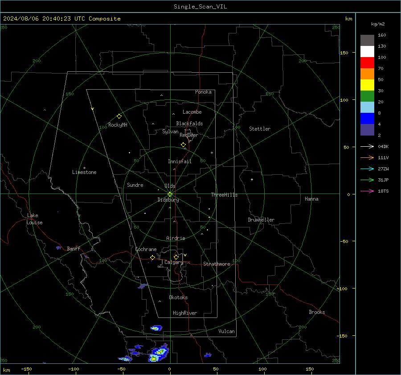Select the red 70-100 color swatch

pos(367,63)
